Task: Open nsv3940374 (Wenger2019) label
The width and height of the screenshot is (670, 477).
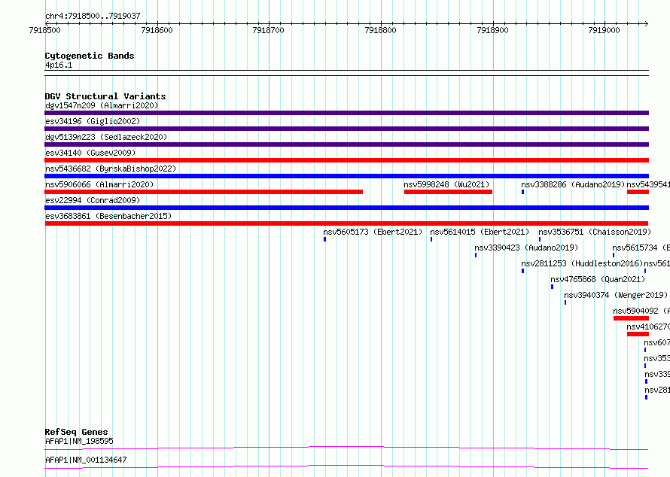Action: [616, 295]
